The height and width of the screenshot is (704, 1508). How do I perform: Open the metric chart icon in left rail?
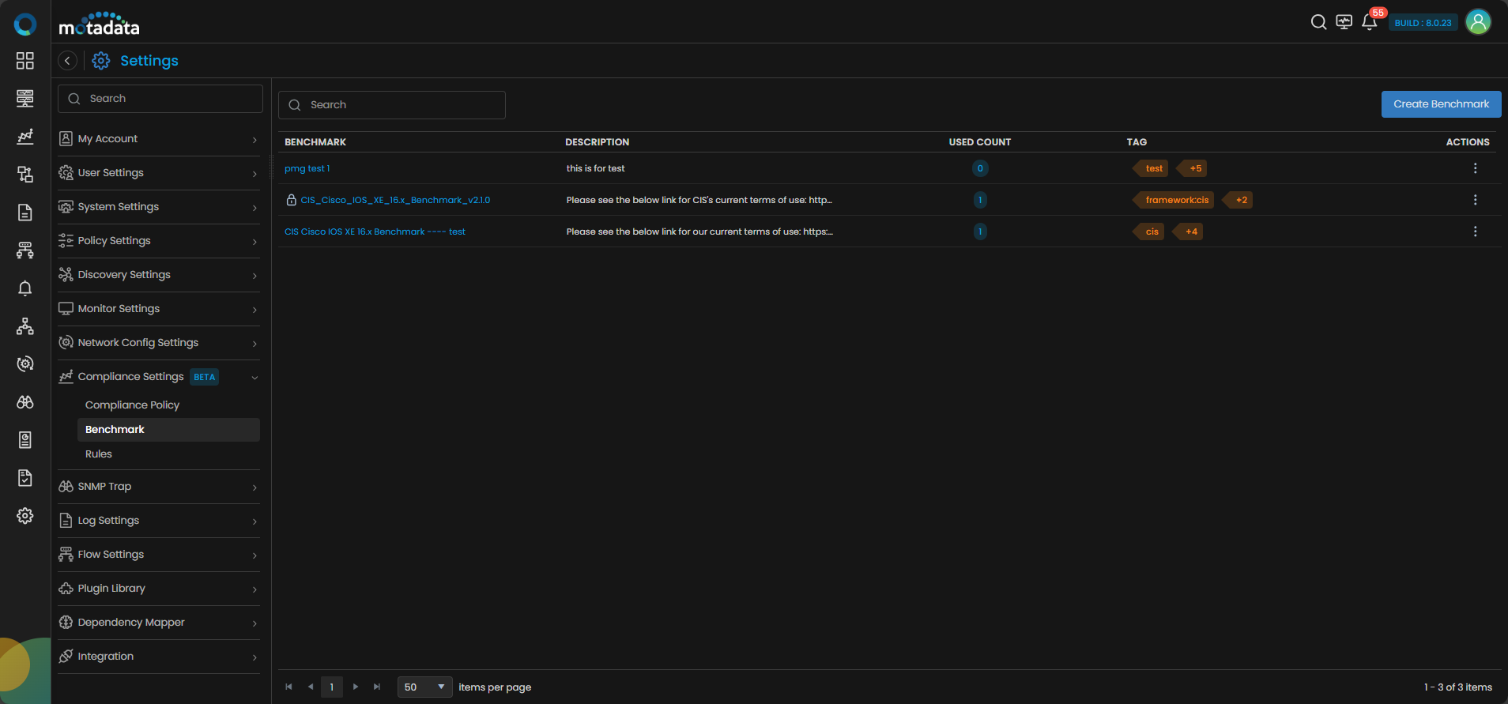pyautogui.click(x=25, y=137)
